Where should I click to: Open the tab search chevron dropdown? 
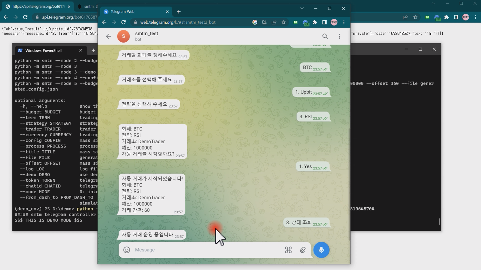click(x=302, y=8)
